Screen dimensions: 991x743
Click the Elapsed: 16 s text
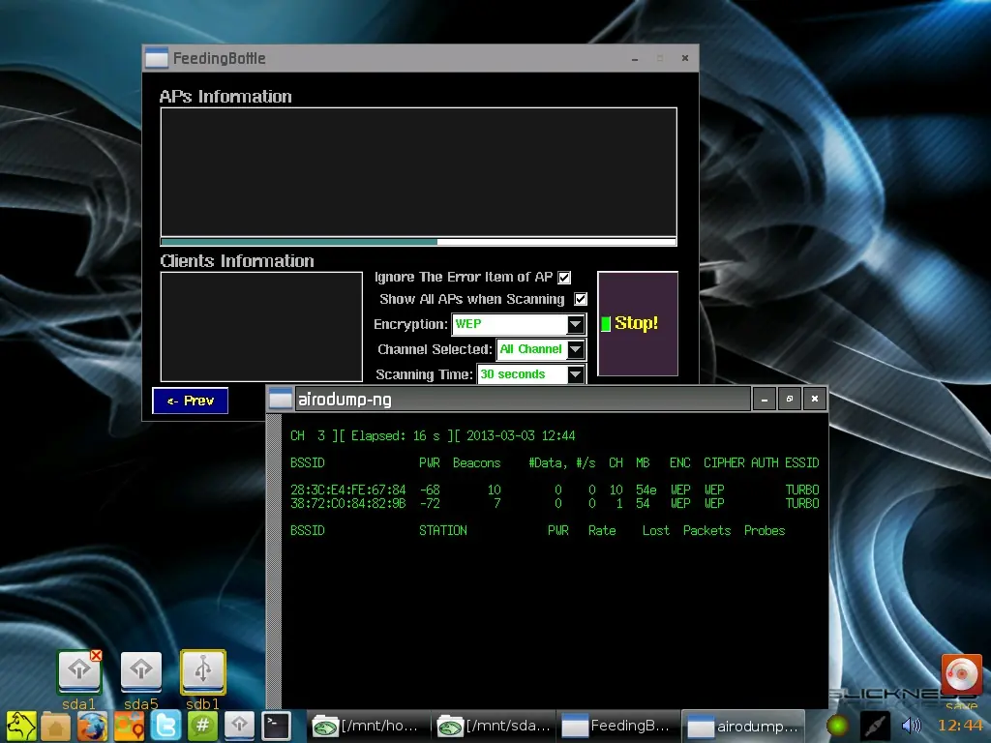pos(395,436)
